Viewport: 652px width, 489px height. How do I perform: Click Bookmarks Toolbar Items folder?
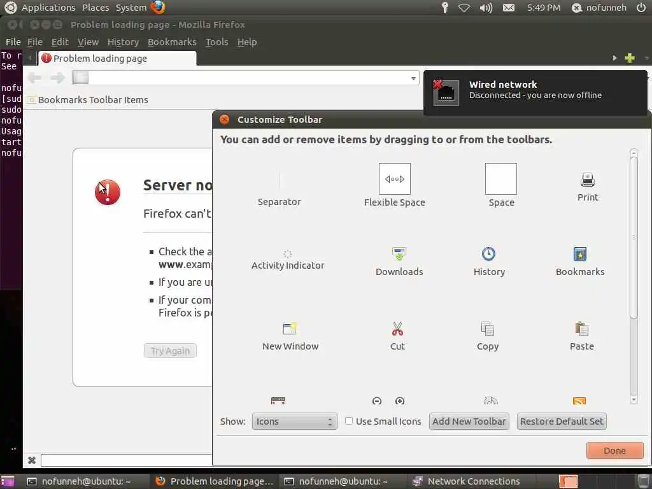88,100
